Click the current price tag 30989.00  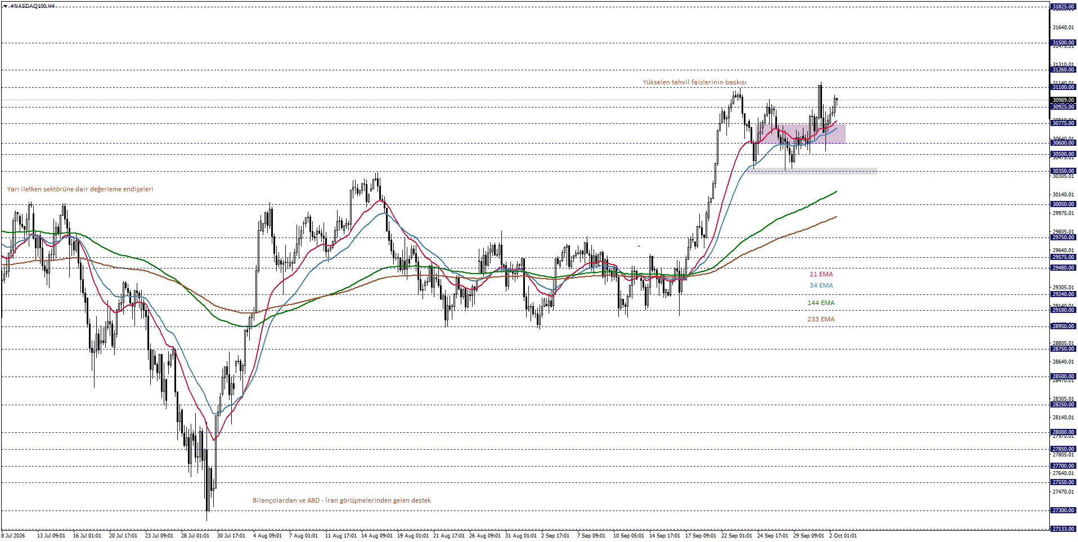point(1063,100)
